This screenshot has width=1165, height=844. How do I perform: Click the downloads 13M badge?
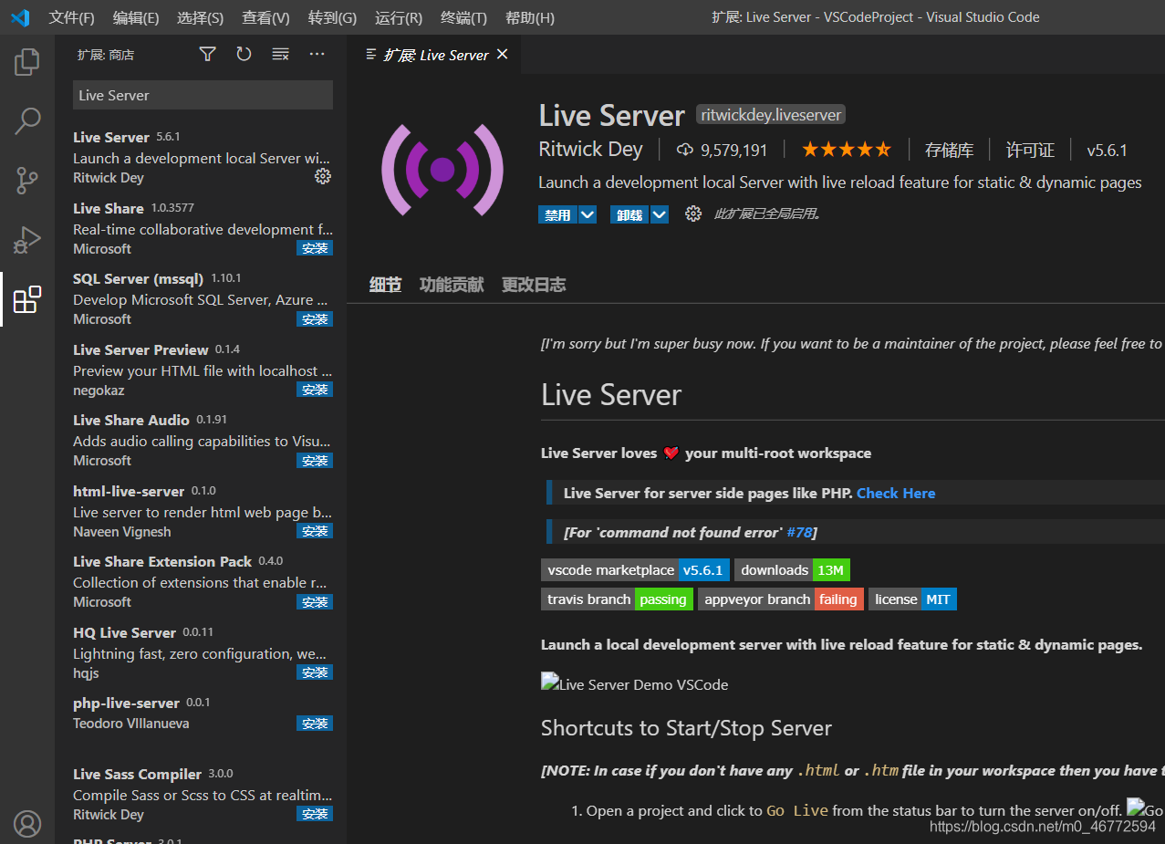coord(792,570)
